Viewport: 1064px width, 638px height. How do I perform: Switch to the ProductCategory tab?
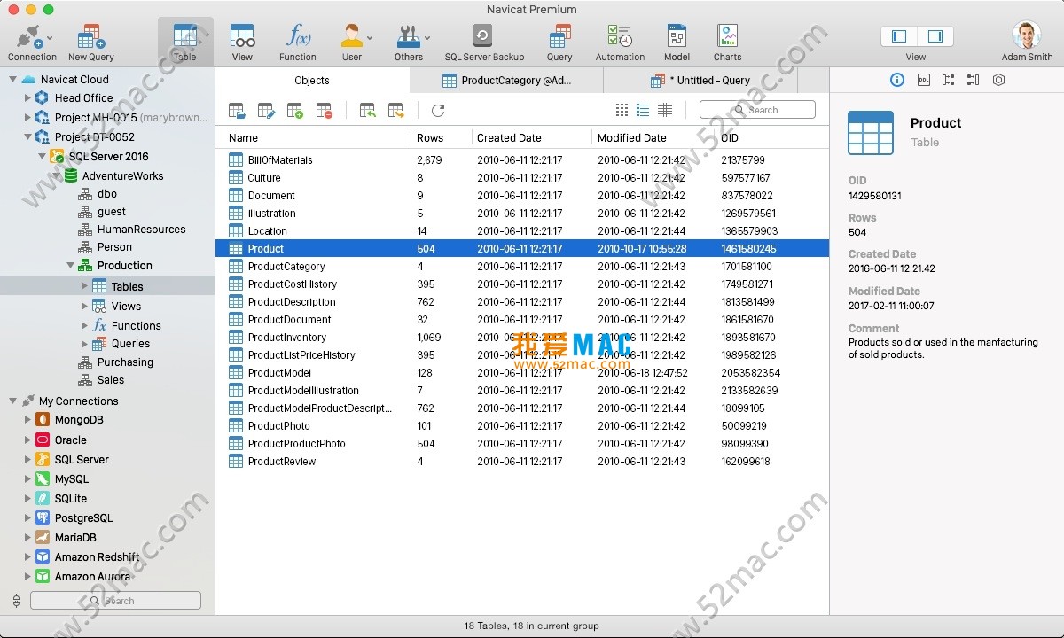click(x=506, y=80)
